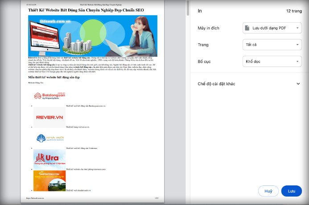Click the page title 'Thiết Kế Website Bất Động Sản'
Viewport: 309px width, 205px height.
click(x=86, y=10)
